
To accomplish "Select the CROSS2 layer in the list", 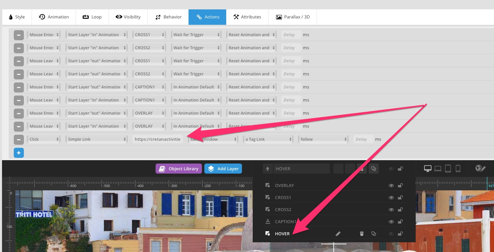I will (283, 209).
